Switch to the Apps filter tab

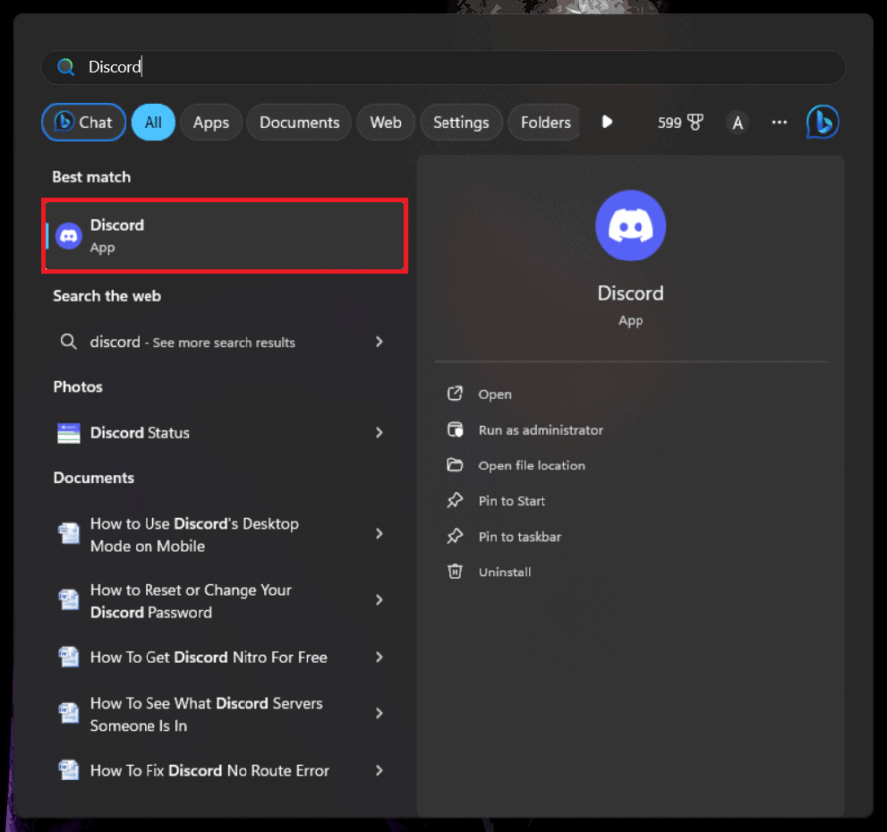(211, 121)
